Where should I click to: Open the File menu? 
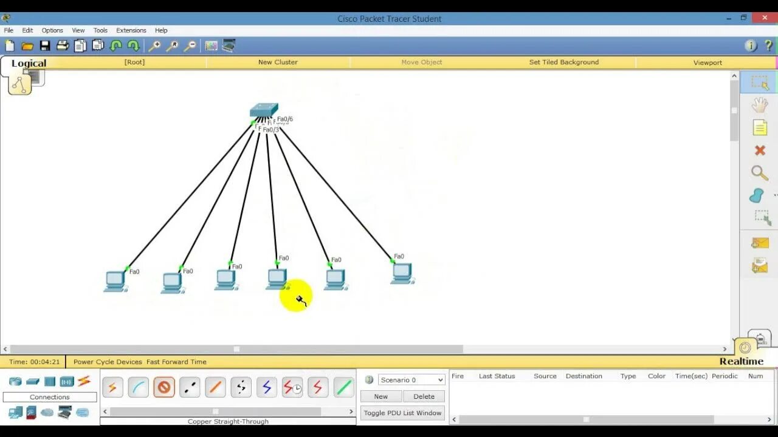[9, 30]
